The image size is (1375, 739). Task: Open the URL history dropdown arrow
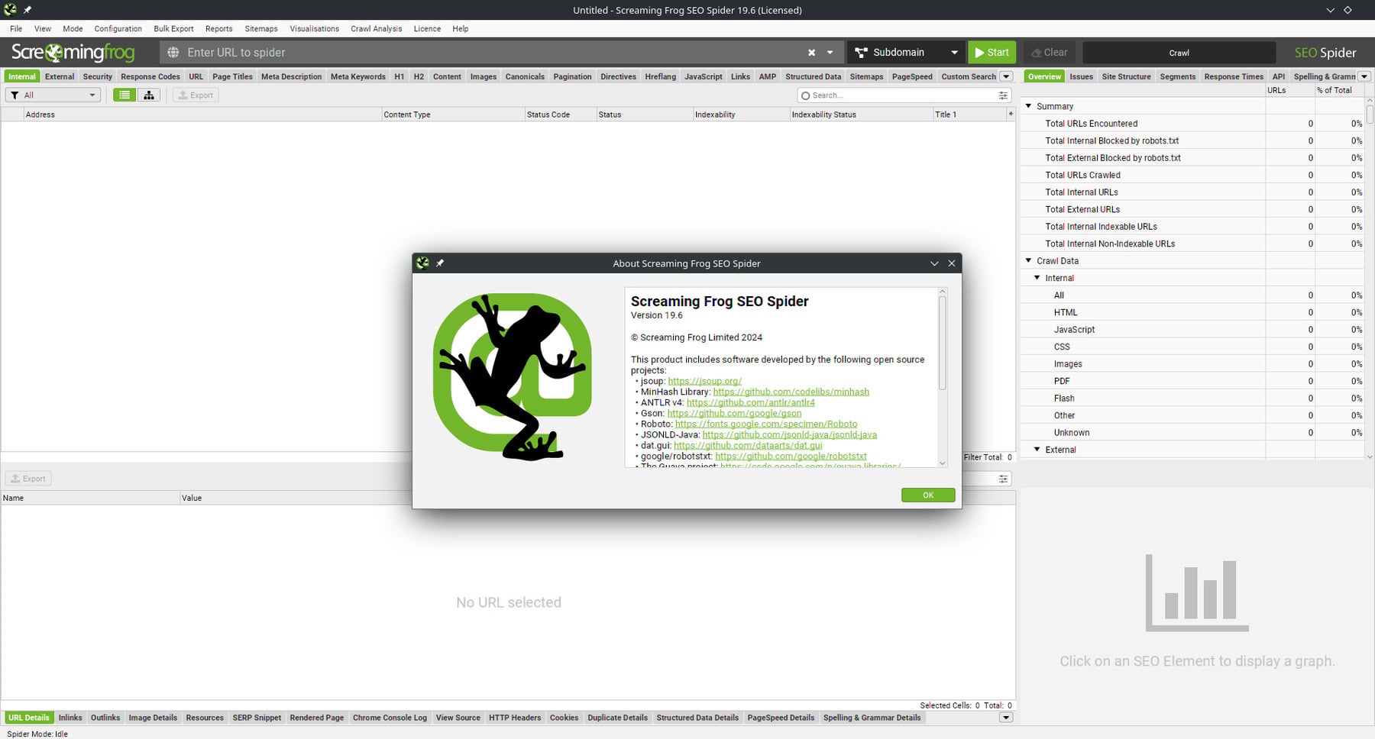(x=830, y=53)
